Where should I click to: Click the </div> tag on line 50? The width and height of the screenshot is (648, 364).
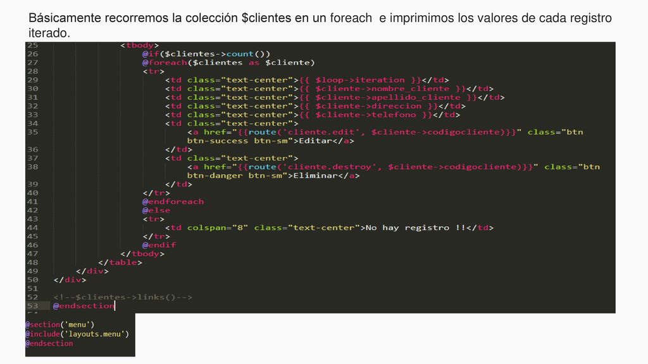point(70,280)
